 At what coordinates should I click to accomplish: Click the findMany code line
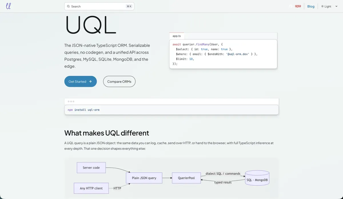pyautogui.click(x=198, y=44)
